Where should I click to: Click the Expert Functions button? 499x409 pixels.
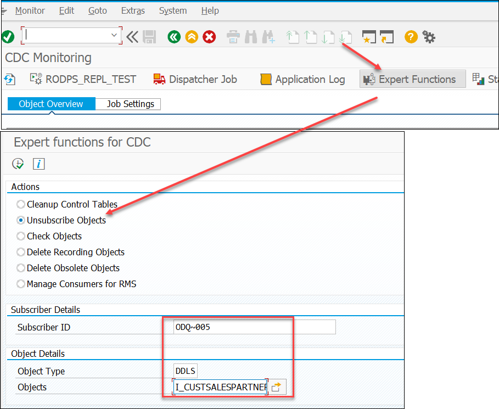(x=412, y=79)
